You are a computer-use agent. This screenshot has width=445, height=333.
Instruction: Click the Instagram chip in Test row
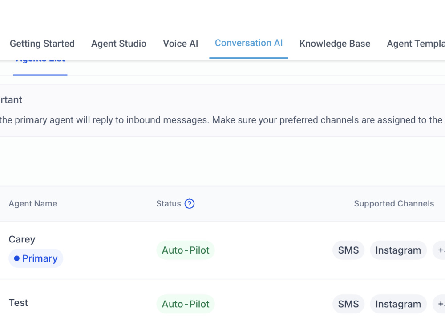pos(398,304)
